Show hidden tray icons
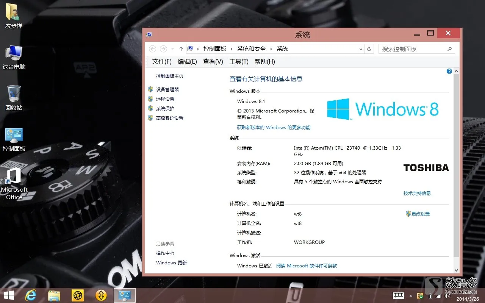485x303 pixels. [411, 296]
